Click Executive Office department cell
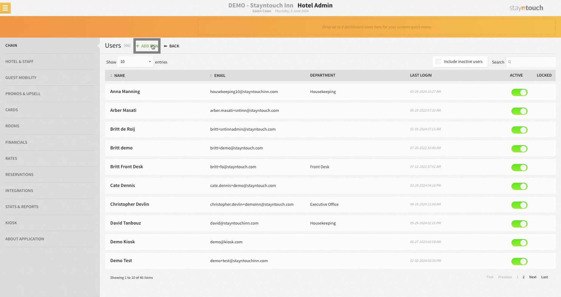This screenshot has height=297, width=561. coord(324,205)
